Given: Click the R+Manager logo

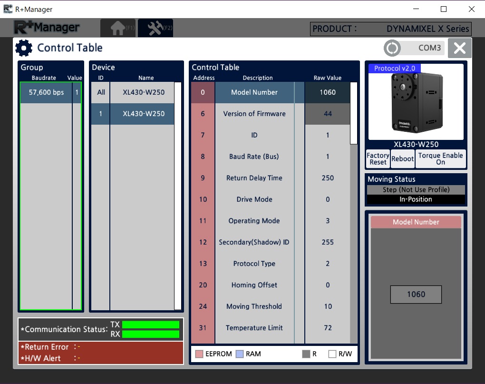Looking at the screenshot, I should [47, 28].
